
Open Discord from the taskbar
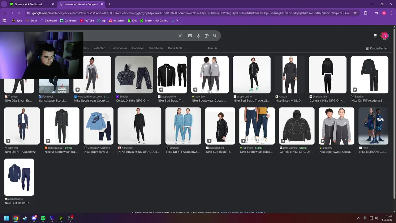coord(34,218)
